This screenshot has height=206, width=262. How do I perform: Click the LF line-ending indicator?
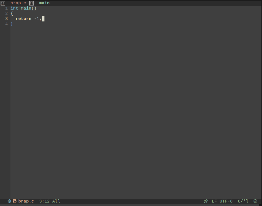(214, 201)
